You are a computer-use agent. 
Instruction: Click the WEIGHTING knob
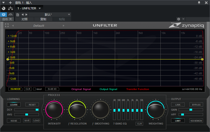[156, 110]
